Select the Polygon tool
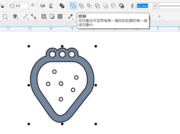The width and height of the screenshot is (180, 134). click(5, 16)
